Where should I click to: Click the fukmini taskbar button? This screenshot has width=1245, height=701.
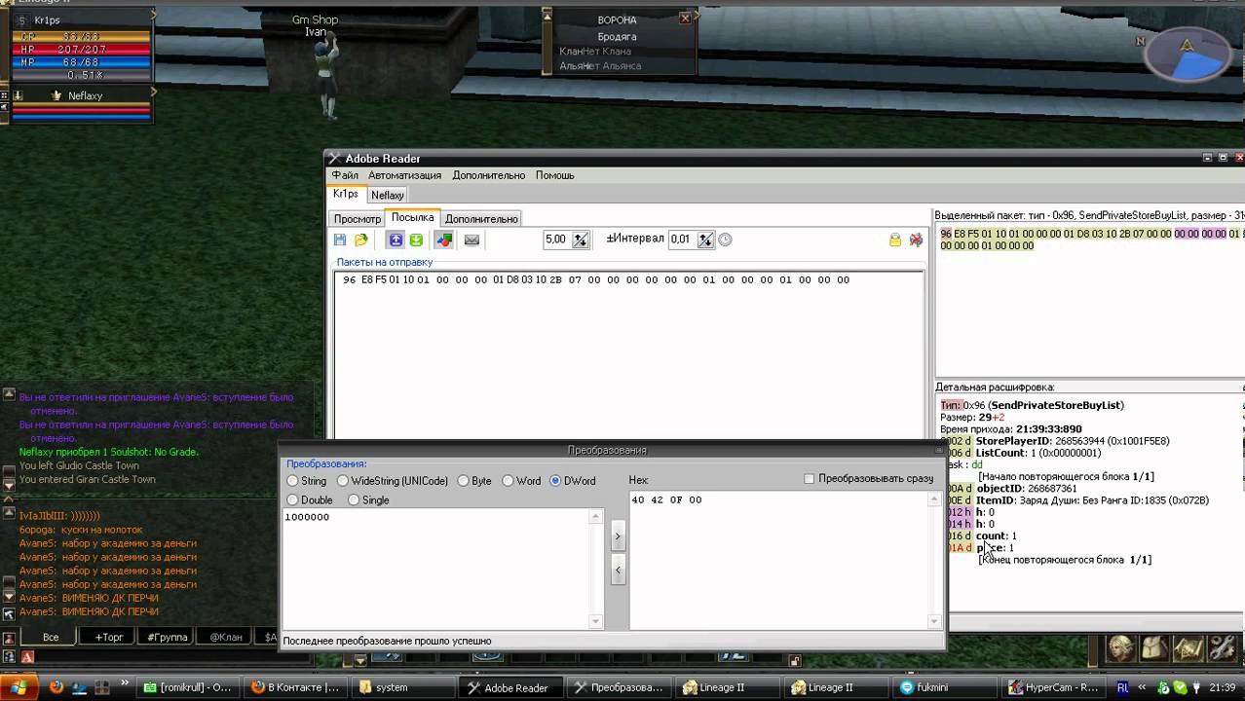coord(944,687)
